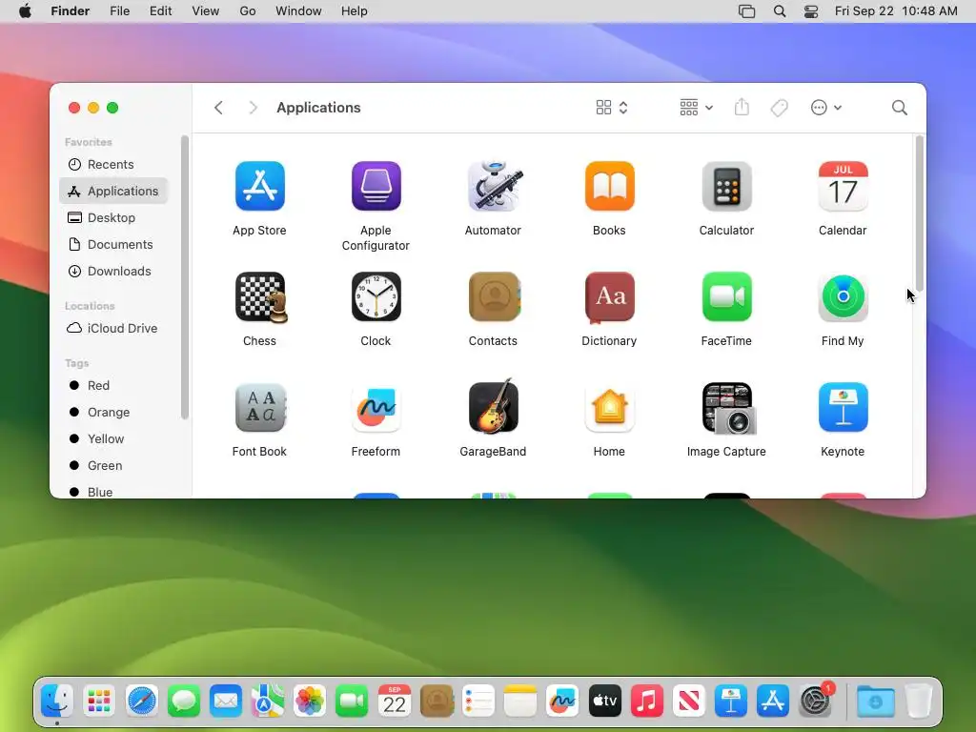This screenshot has height=732, width=976.
Task: Filter by the Orange tag
Action: [114, 413]
